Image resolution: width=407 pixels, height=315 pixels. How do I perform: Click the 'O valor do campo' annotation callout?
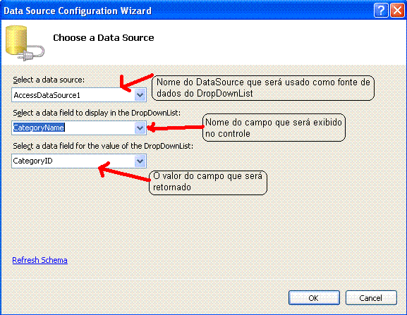(208, 183)
